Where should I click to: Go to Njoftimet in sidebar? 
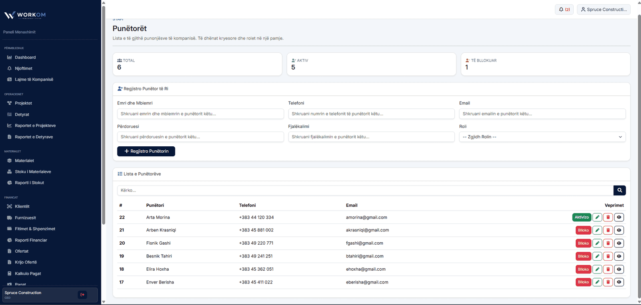(24, 68)
